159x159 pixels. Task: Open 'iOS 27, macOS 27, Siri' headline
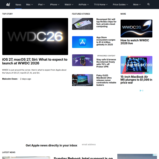click(35, 61)
